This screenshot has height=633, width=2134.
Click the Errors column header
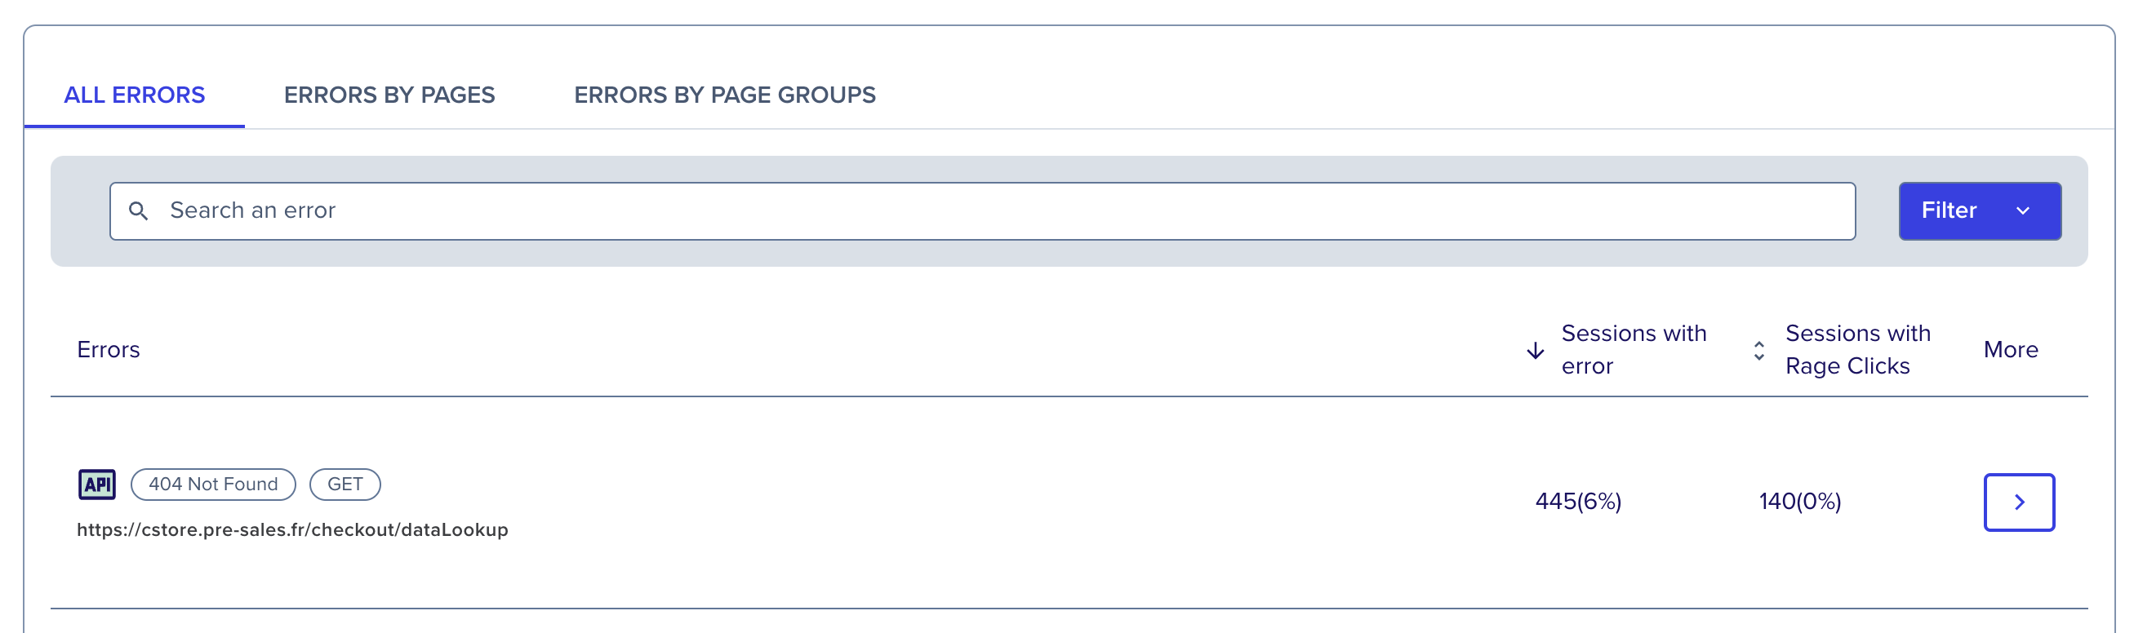pyautogui.click(x=109, y=350)
